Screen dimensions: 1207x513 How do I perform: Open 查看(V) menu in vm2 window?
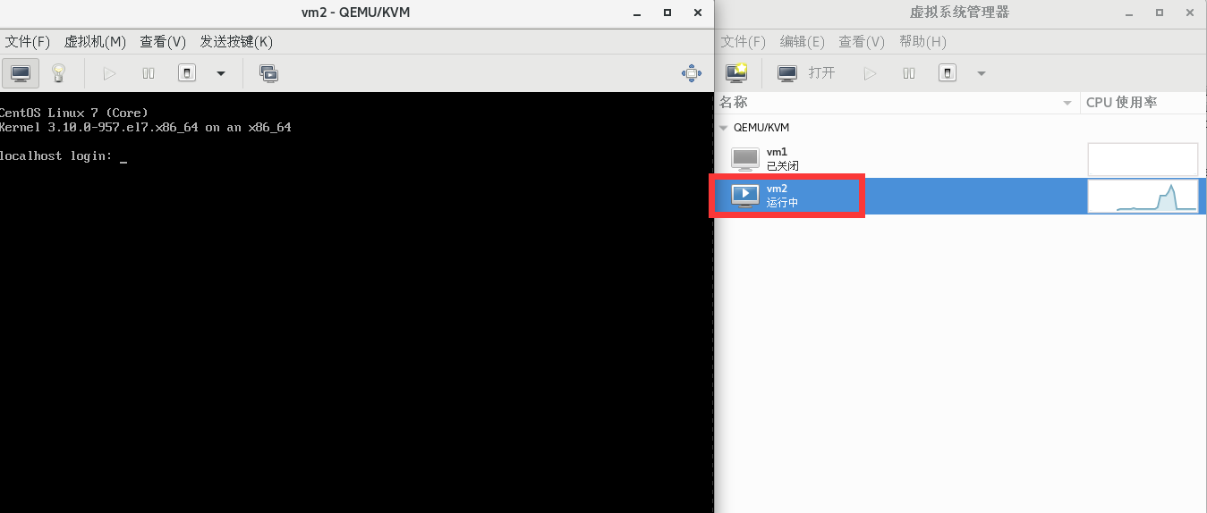(x=163, y=42)
